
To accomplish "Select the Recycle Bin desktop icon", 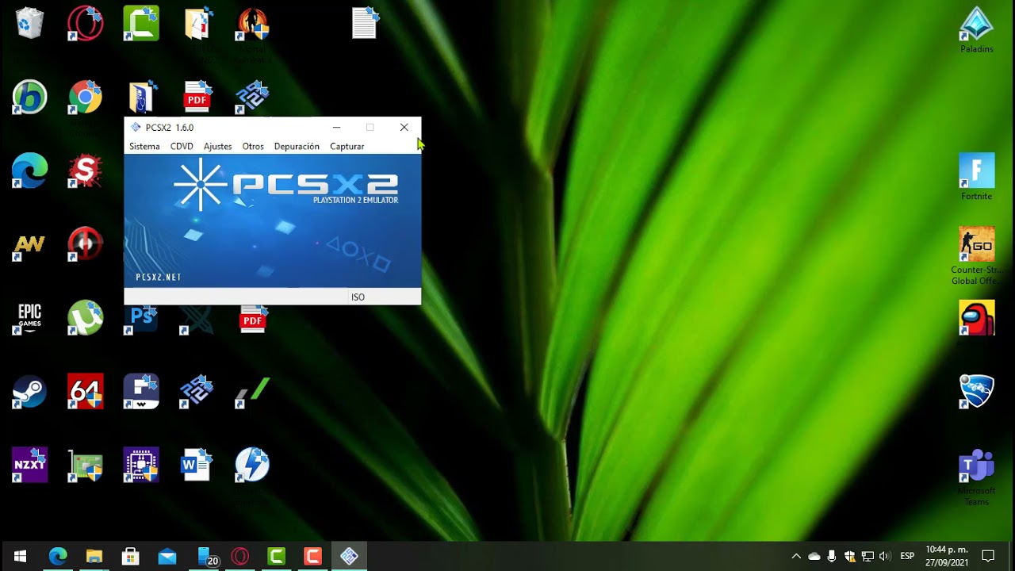I will point(29,23).
